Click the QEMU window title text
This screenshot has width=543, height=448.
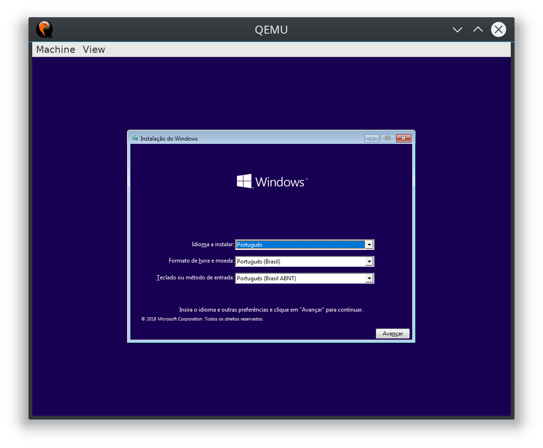(x=271, y=29)
